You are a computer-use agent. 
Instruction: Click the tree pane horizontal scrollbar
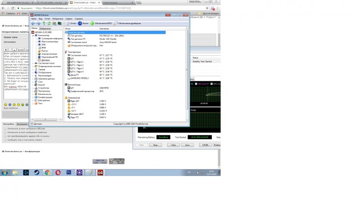(x=47, y=120)
